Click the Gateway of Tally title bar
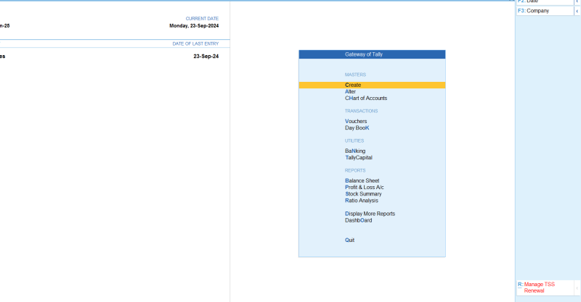The width and height of the screenshot is (581, 302). coord(372,54)
